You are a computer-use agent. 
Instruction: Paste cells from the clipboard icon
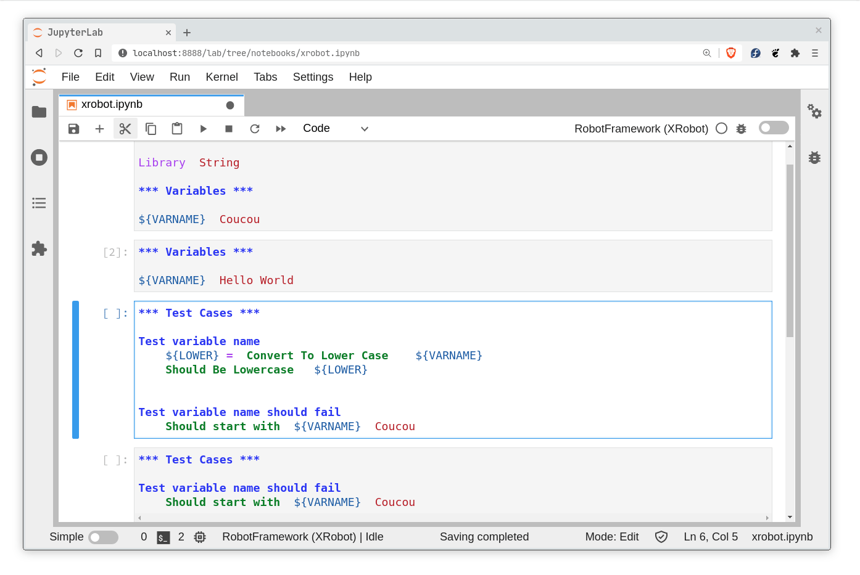click(x=177, y=129)
